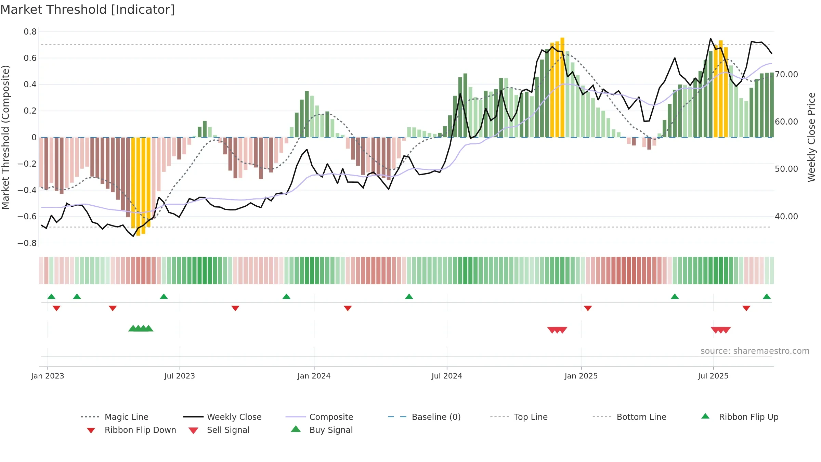
Task: Click the red sell signal cluster in July 2025
Action: [721, 330]
